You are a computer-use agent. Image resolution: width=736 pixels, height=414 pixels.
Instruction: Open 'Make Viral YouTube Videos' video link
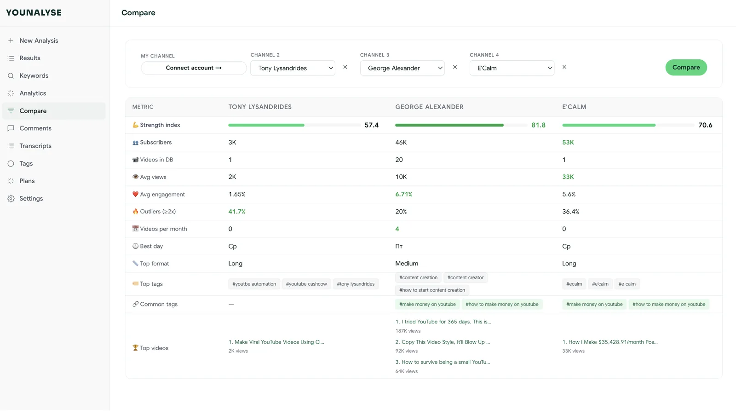pyautogui.click(x=276, y=342)
